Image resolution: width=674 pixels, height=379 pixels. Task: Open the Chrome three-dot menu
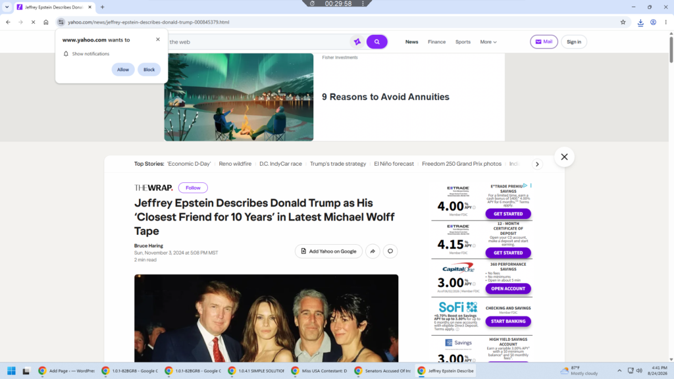pos(666,22)
